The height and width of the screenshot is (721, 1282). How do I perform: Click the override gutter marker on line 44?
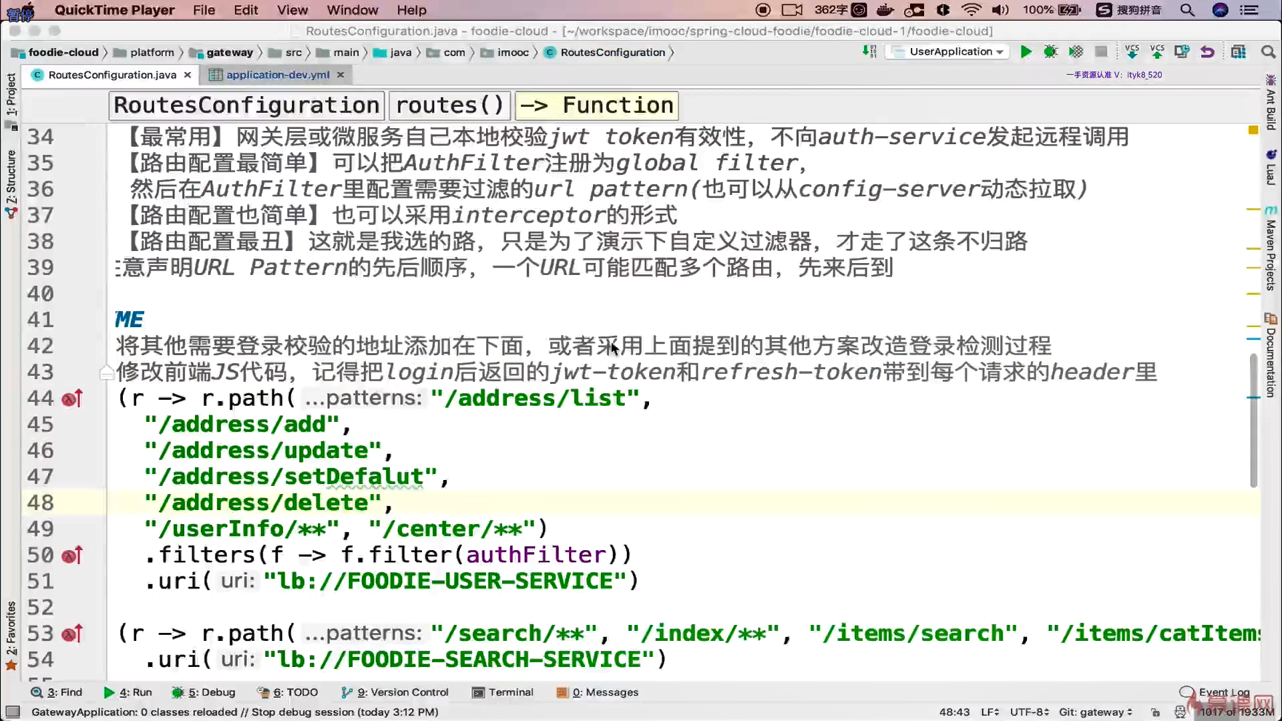click(72, 399)
